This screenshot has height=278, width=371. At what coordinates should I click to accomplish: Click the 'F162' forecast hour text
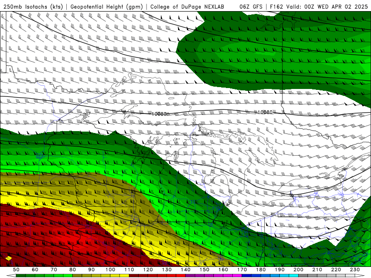tap(276, 7)
